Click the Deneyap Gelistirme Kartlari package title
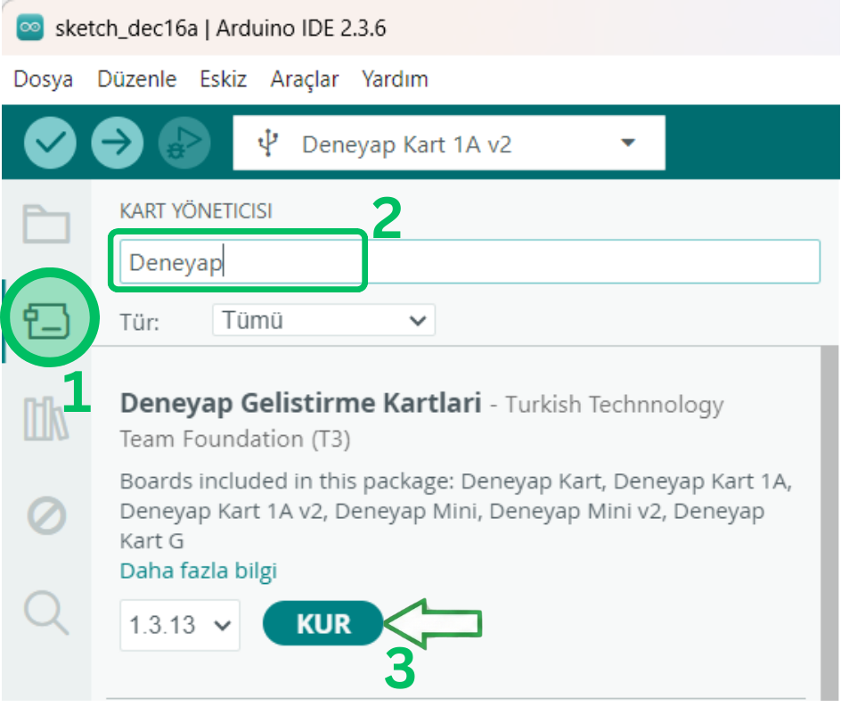The width and height of the screenshot is (841, 715). tap(301, 403)
